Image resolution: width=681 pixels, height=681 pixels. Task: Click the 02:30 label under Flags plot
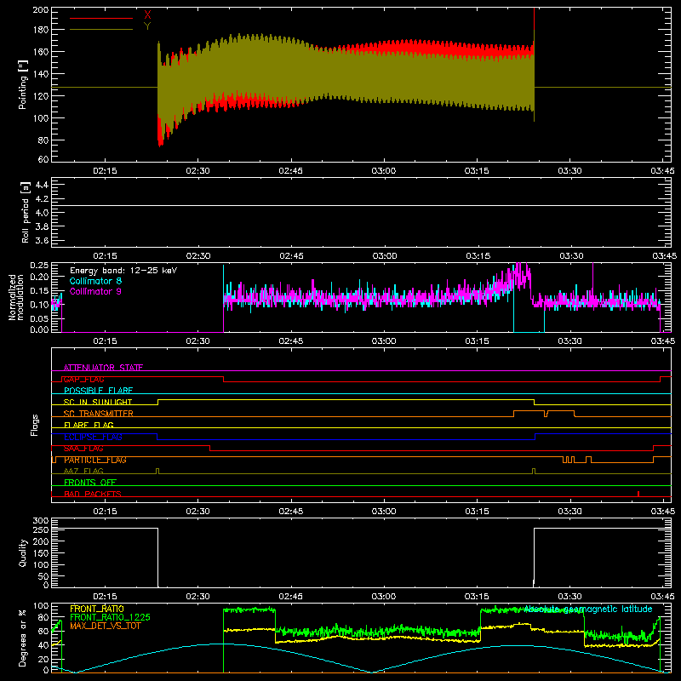point(197,512)
